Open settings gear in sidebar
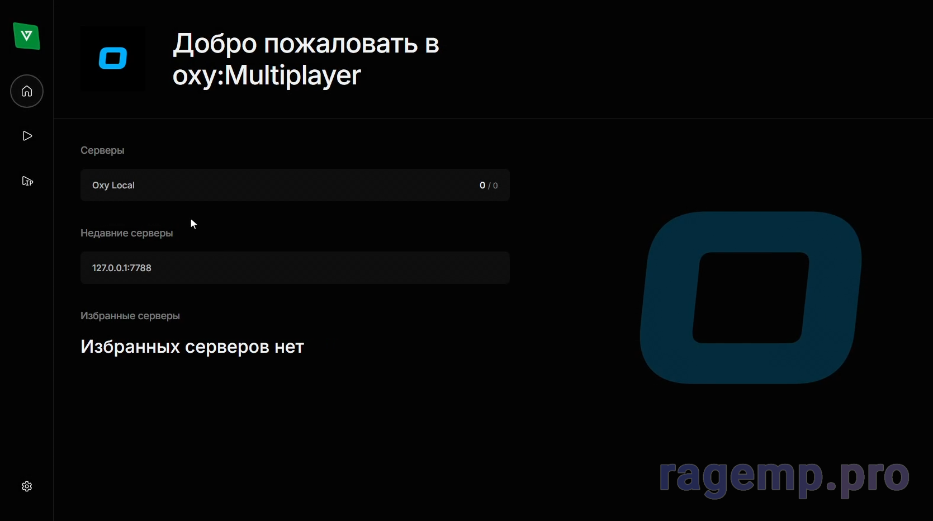Viewport: 933px width, 521px height. coord(27,486)
